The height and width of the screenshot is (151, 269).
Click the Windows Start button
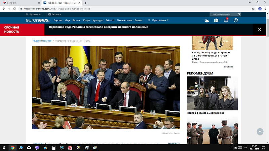point(4,148)
